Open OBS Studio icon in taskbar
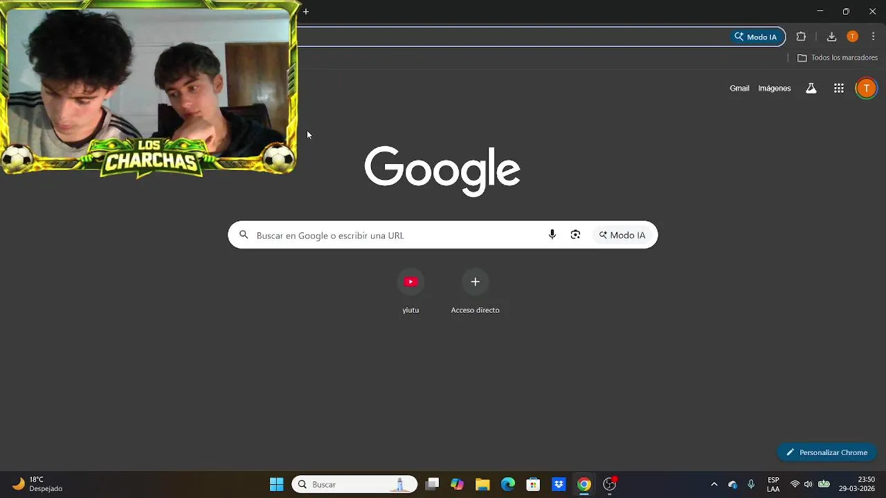The image size is (886, 498). pos(610,484)
